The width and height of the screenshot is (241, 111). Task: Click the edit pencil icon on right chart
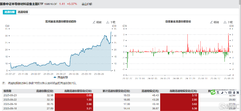[211, 22]
